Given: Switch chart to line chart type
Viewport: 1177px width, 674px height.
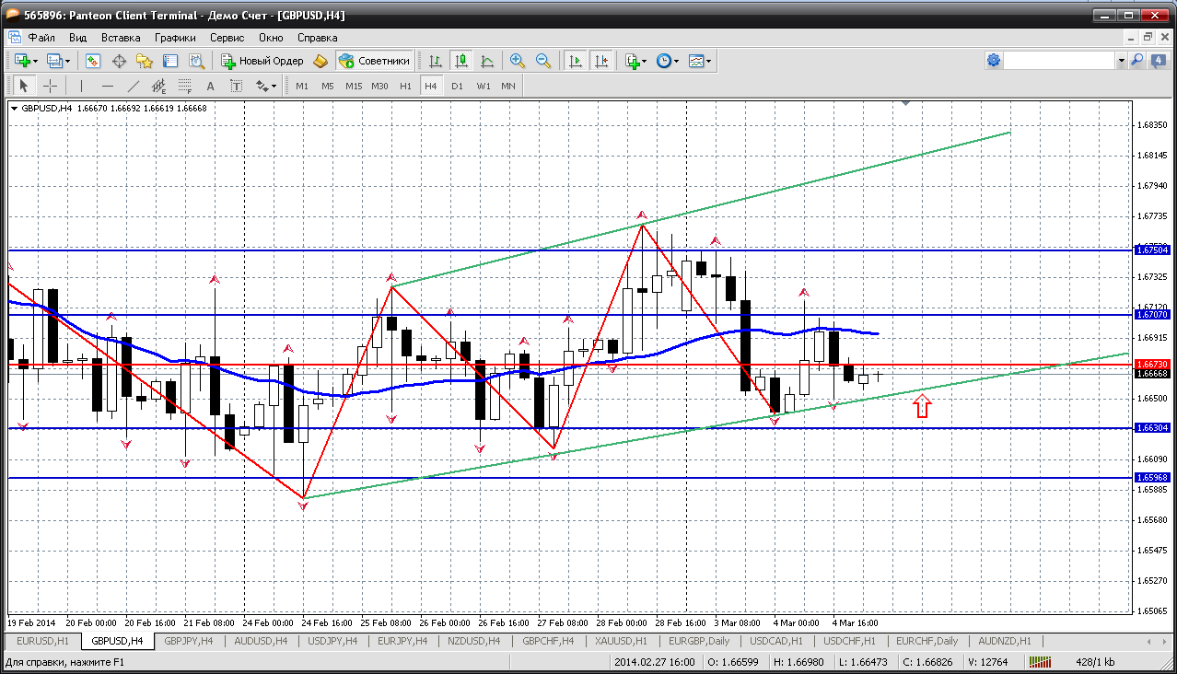Looking at the screenshot, I should (x=487, y=61).
